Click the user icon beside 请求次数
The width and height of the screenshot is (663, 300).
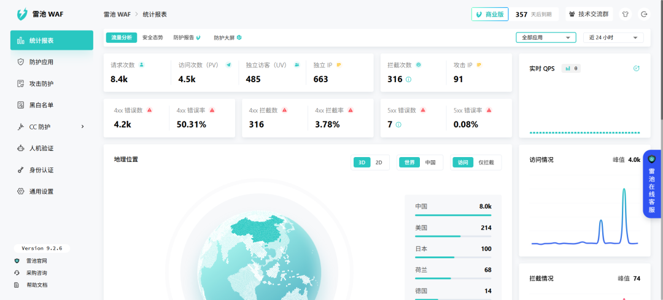tap(142, 64)
